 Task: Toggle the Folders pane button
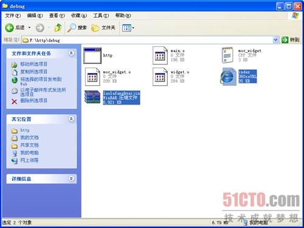(x=103, y=28)
